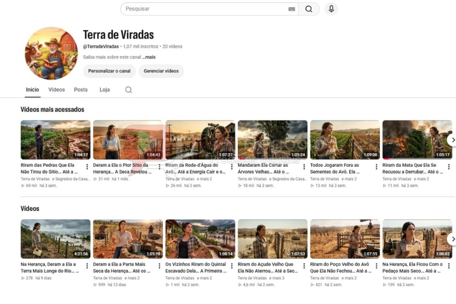This screenshot has width=456, height=304.
Task: Click title 'Todos Jogaram Fora as Sementes do Avô'
Action: point(335,169)
